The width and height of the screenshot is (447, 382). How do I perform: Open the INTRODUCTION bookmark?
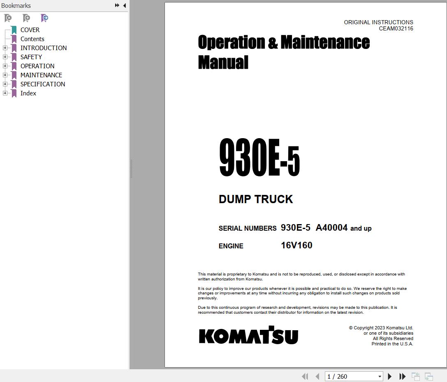pyautogui.click(x=43, y=48)
